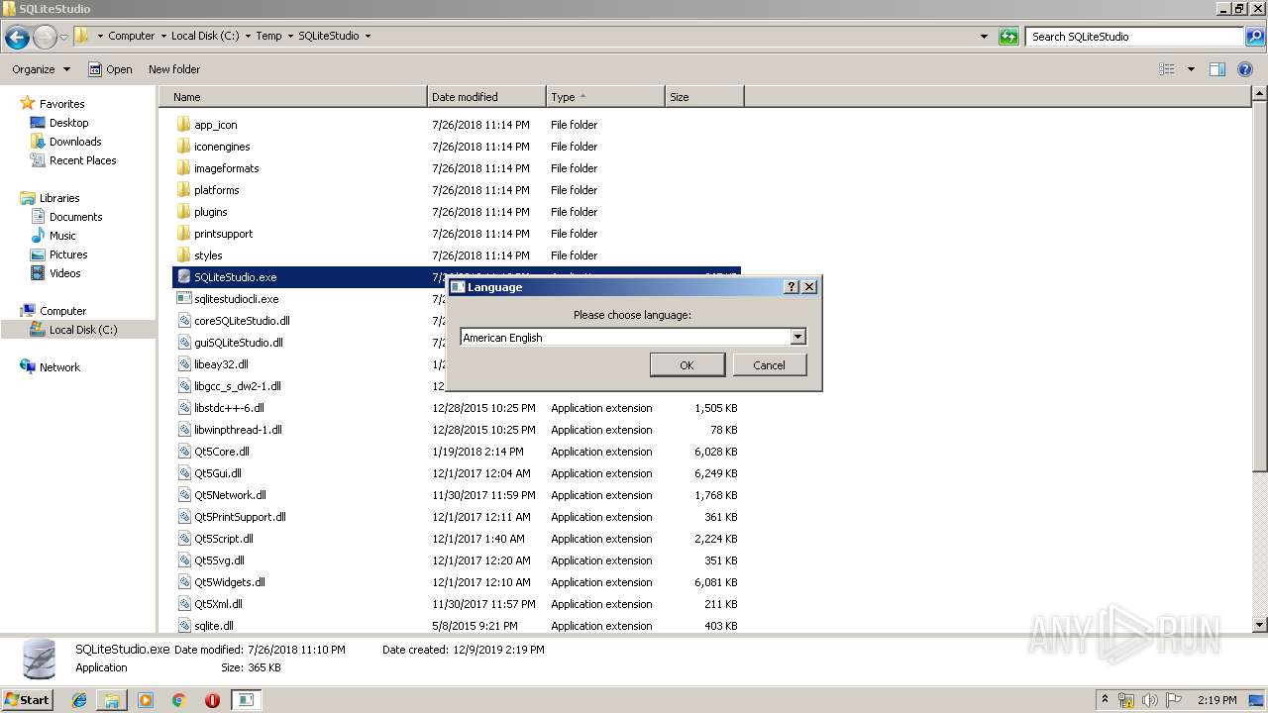
Task: Open the Help question mark icon
Action: (1246, 69)
